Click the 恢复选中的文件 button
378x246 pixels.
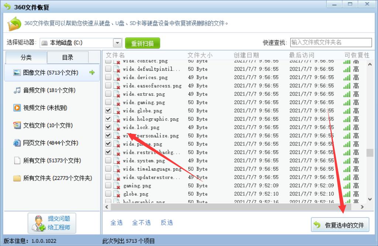pos(340,225)
